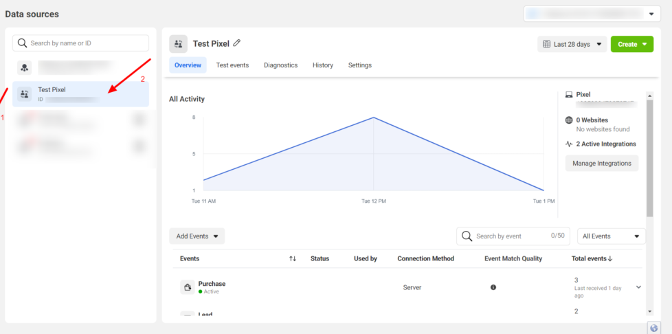The image size is (672, 334).
Task: Switch to the Test events tab
Action: [232, 65]
